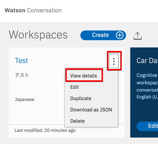Viewport: 158px width, 144px height.
Task: Open the three-dot menu on Test workspace
Action: click(x=114, y=61)
